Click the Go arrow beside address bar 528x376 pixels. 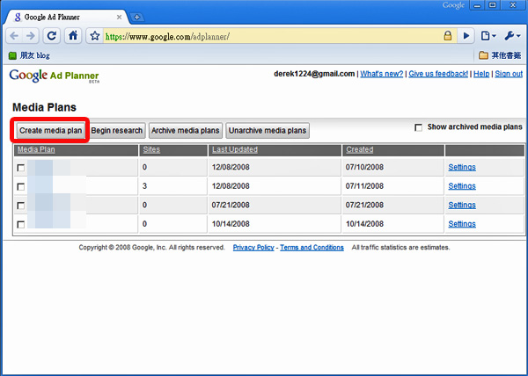[466, 36]
